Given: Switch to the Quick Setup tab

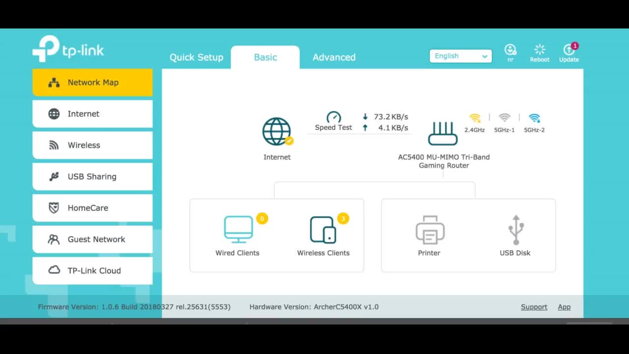Looking at the screenshot, I should tap(197, 57).
